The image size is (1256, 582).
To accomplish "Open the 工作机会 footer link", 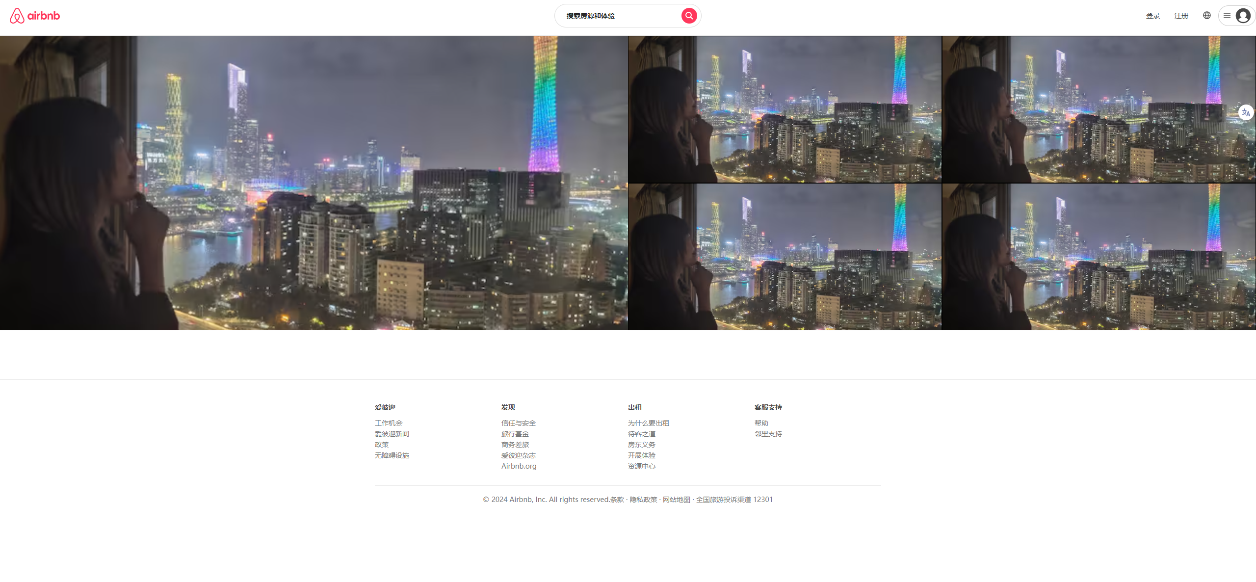I will click(x=389, y=423).
